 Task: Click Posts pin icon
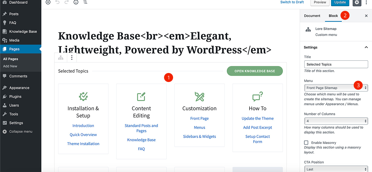coord(5,14)
